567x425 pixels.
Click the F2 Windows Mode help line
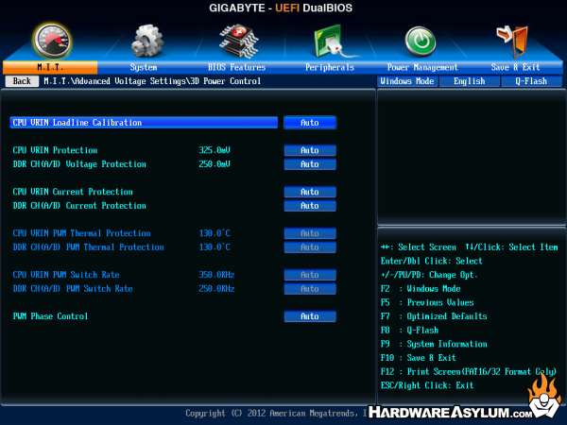(421, 289)
